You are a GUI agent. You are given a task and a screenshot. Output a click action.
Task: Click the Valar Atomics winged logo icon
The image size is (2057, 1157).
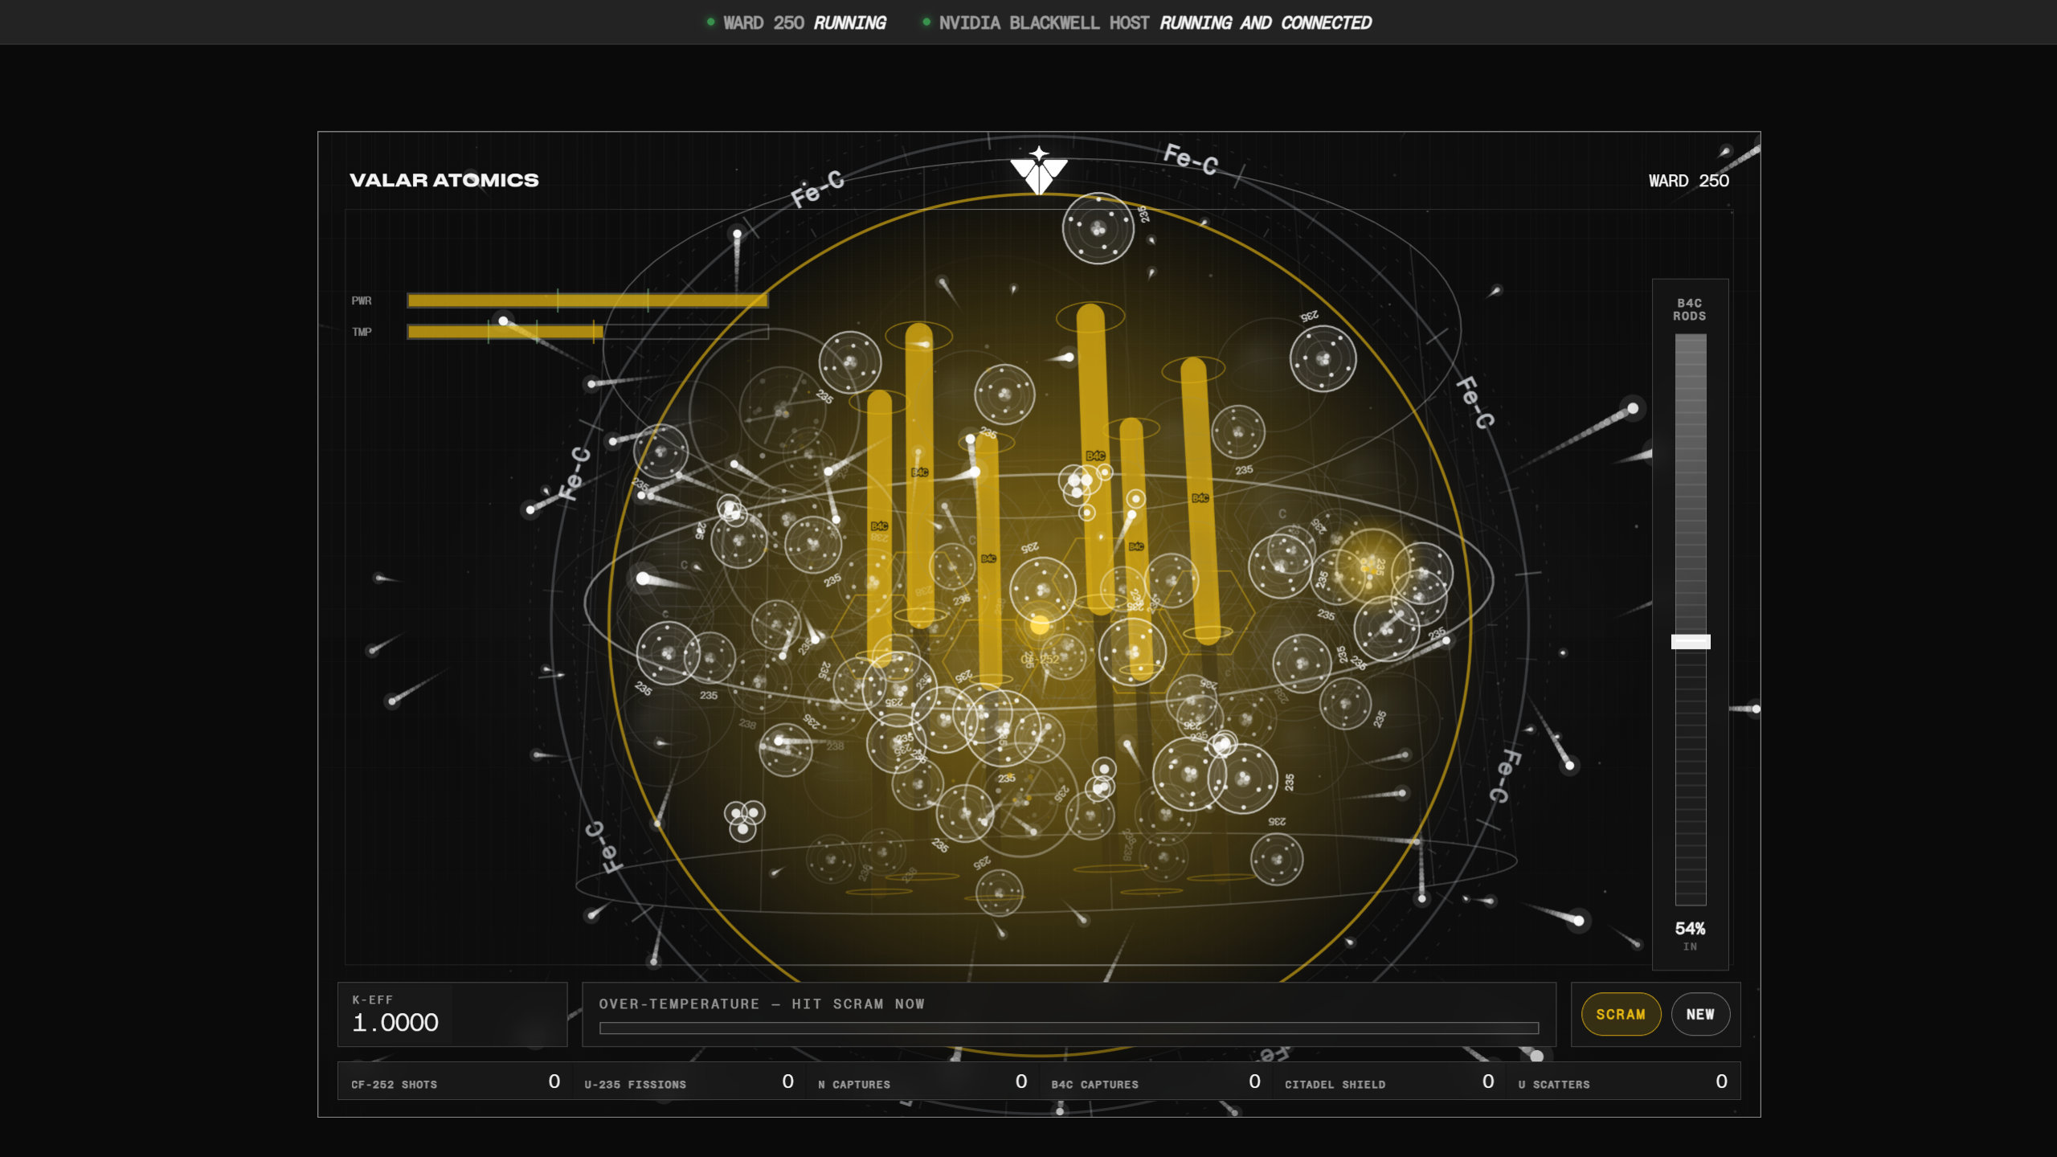(1039, 170)
